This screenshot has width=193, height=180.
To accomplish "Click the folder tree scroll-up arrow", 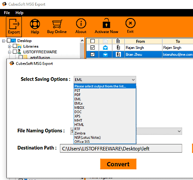I will 82,41.
